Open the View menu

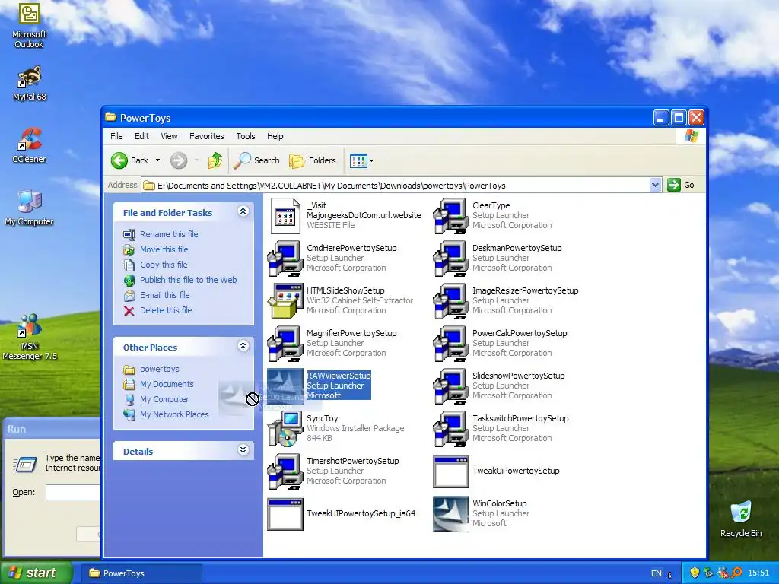pyautogui.click(x=169, y=136)
